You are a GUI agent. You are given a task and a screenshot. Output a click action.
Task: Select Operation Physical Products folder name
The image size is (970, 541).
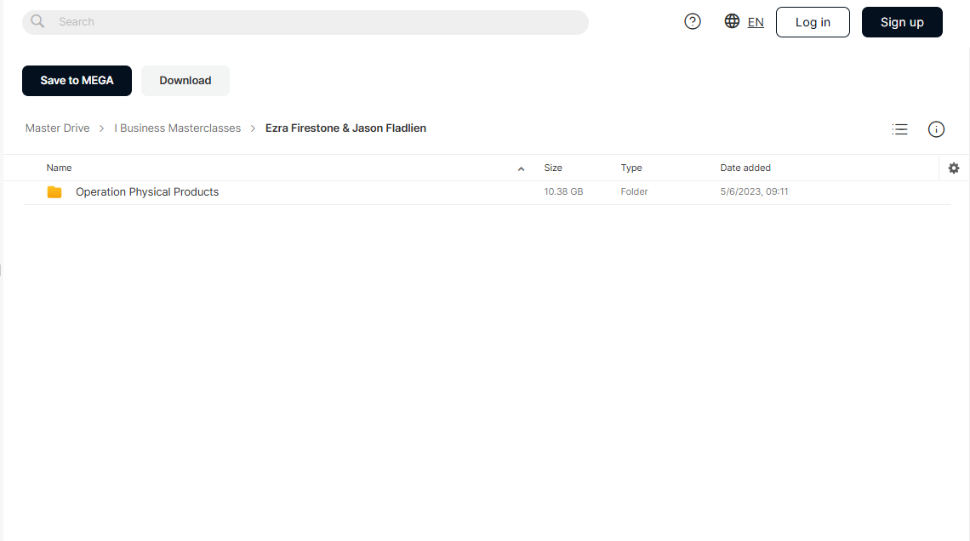[147, 191]
